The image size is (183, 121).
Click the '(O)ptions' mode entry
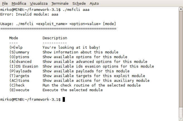(19, 57)
